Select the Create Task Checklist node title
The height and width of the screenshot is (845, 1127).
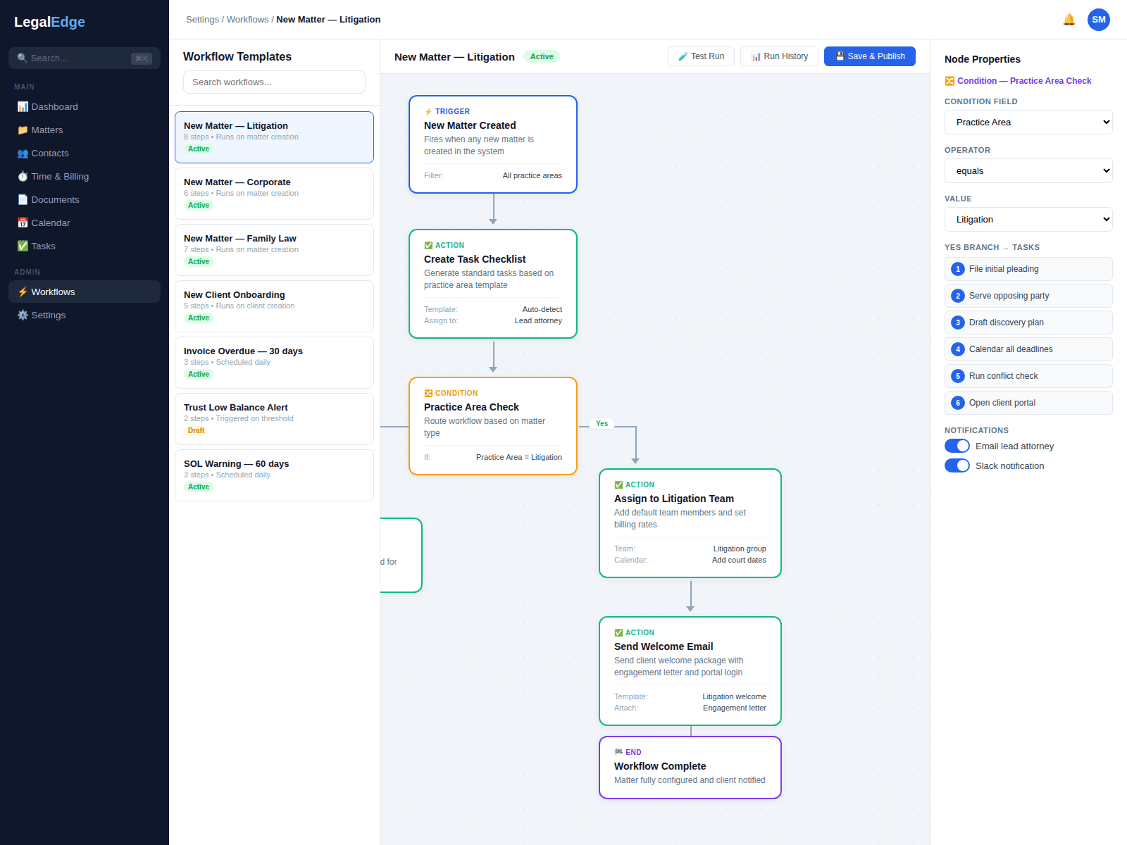point(475,259)
